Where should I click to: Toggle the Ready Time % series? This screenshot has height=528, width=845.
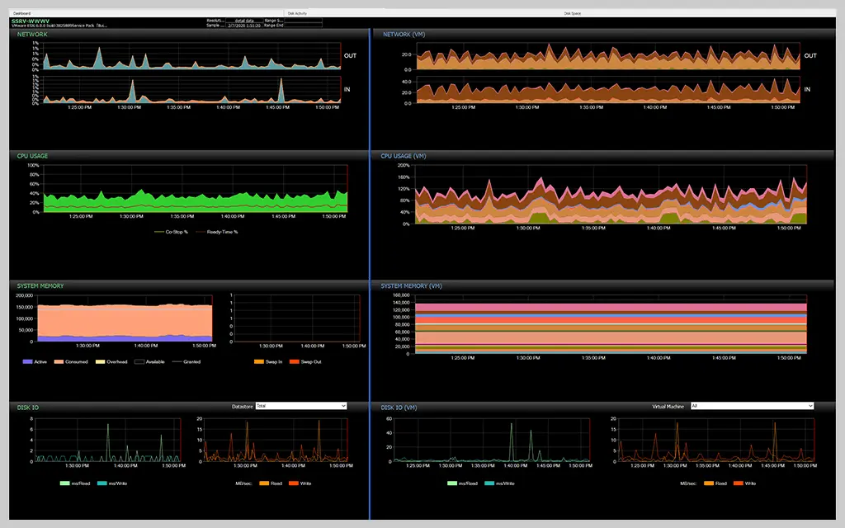221,232
